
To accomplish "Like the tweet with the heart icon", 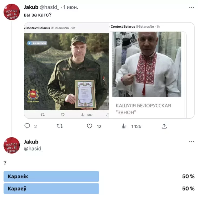I will [90, 126].
